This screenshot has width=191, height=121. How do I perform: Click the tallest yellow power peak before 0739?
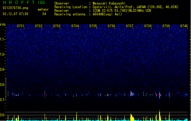point(160,115)
